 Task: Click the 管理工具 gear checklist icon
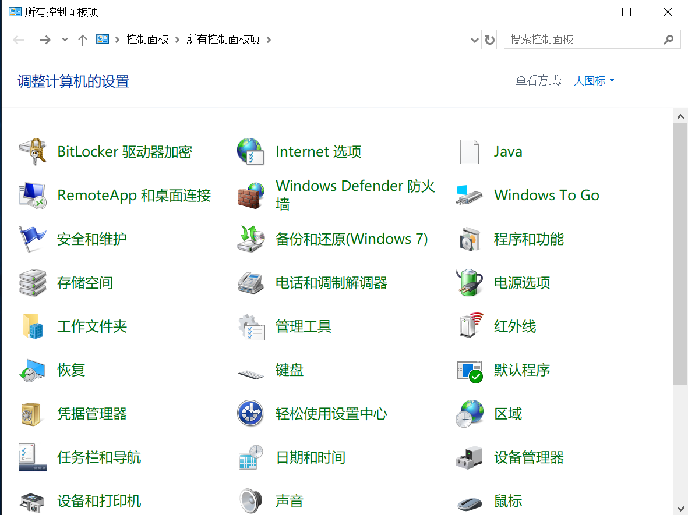(250, 326)
